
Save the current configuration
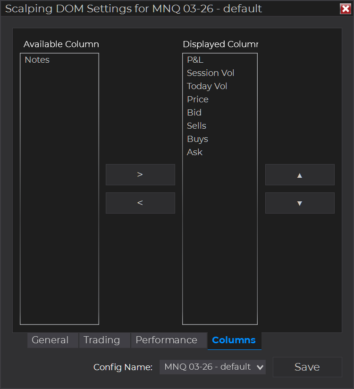pos(307,367)
